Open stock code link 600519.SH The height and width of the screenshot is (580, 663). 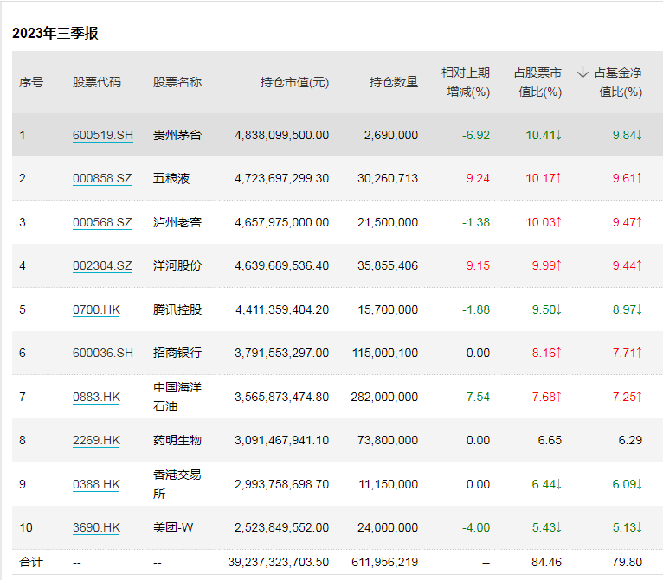(x=102, y=135)
